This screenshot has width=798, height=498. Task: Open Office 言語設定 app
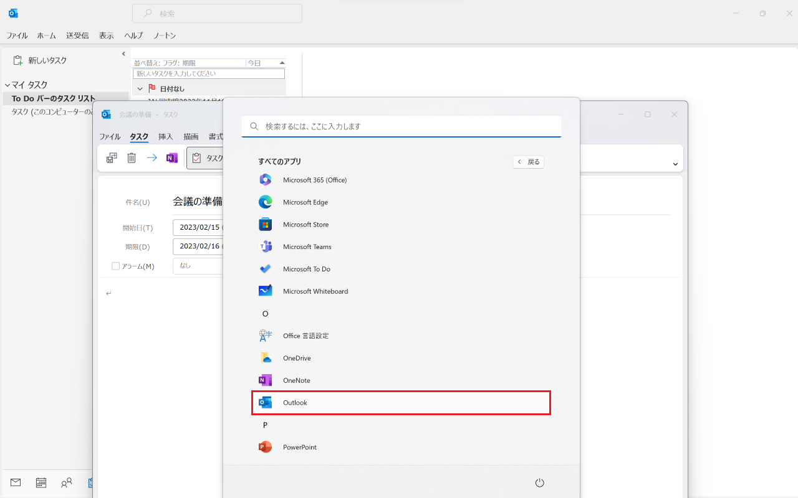click(x=401, y=336)
